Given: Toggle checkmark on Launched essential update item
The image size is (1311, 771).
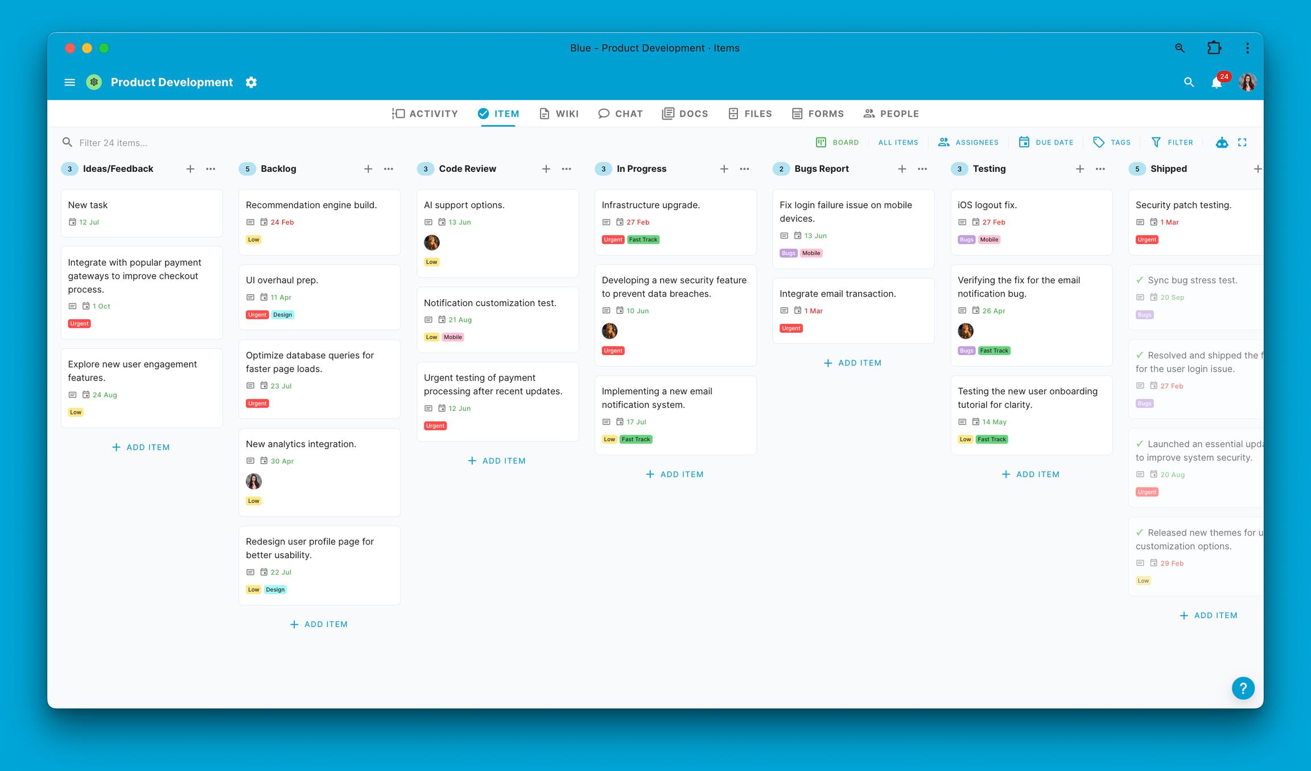Looking at the screenshot, I should coord(1140,444).
